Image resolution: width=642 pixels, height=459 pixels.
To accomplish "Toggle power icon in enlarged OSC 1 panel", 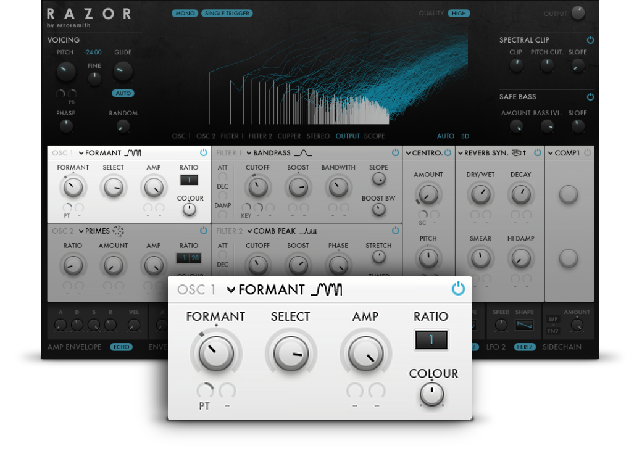I will pyautogui.click(x=458, y=289).
